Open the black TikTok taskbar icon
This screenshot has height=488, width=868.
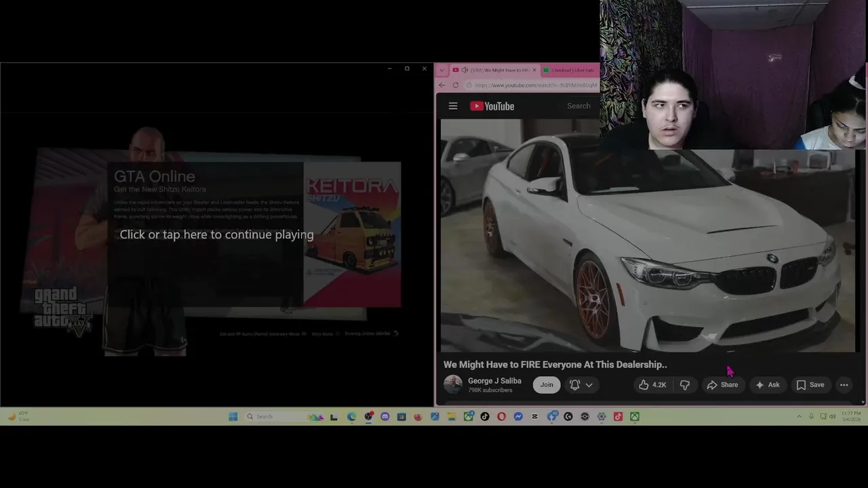coord(485,416)
